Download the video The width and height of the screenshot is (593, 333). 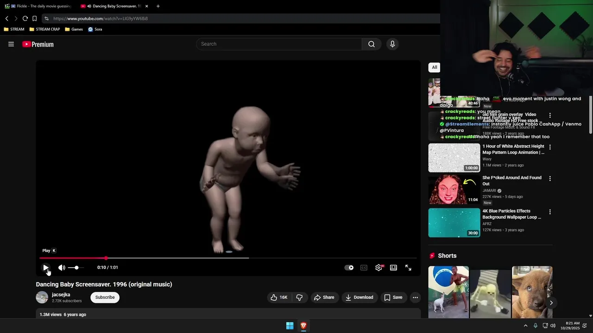pos(360,297)
